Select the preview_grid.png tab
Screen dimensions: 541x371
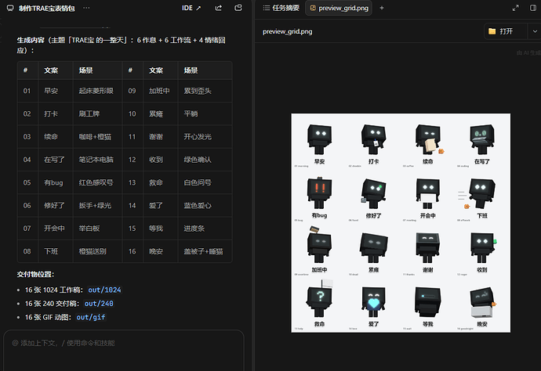(339, 8)
